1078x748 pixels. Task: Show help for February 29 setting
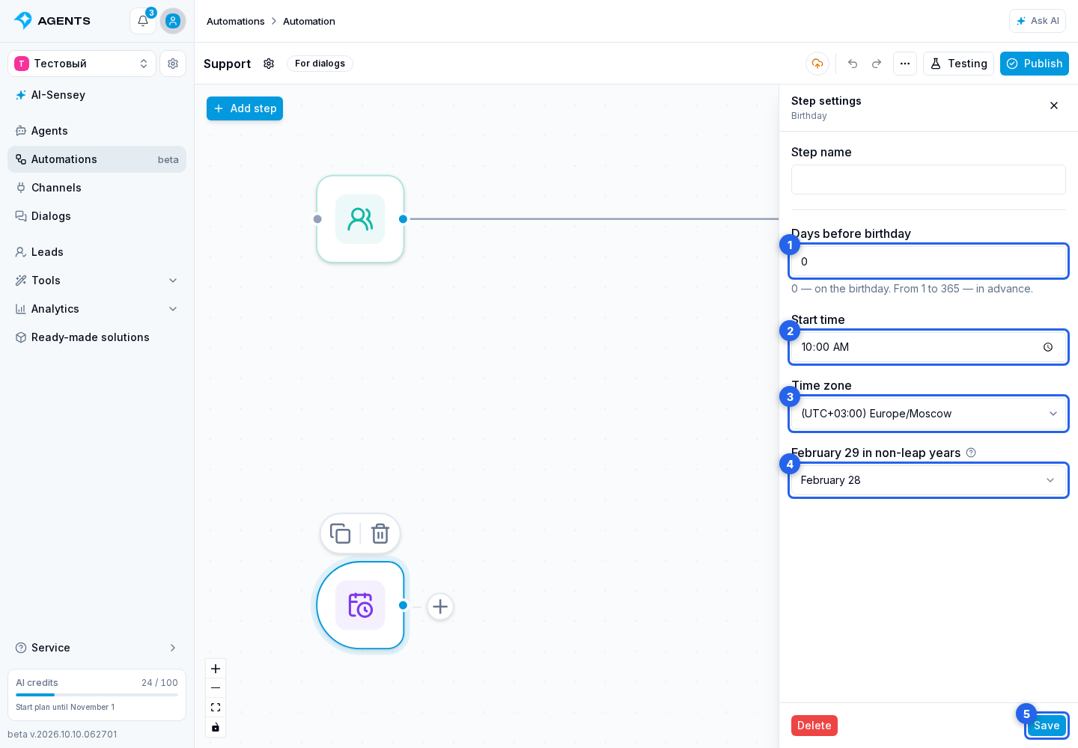point(971,453)
